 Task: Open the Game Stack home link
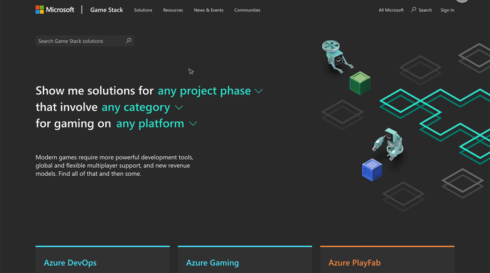(107, 10)
